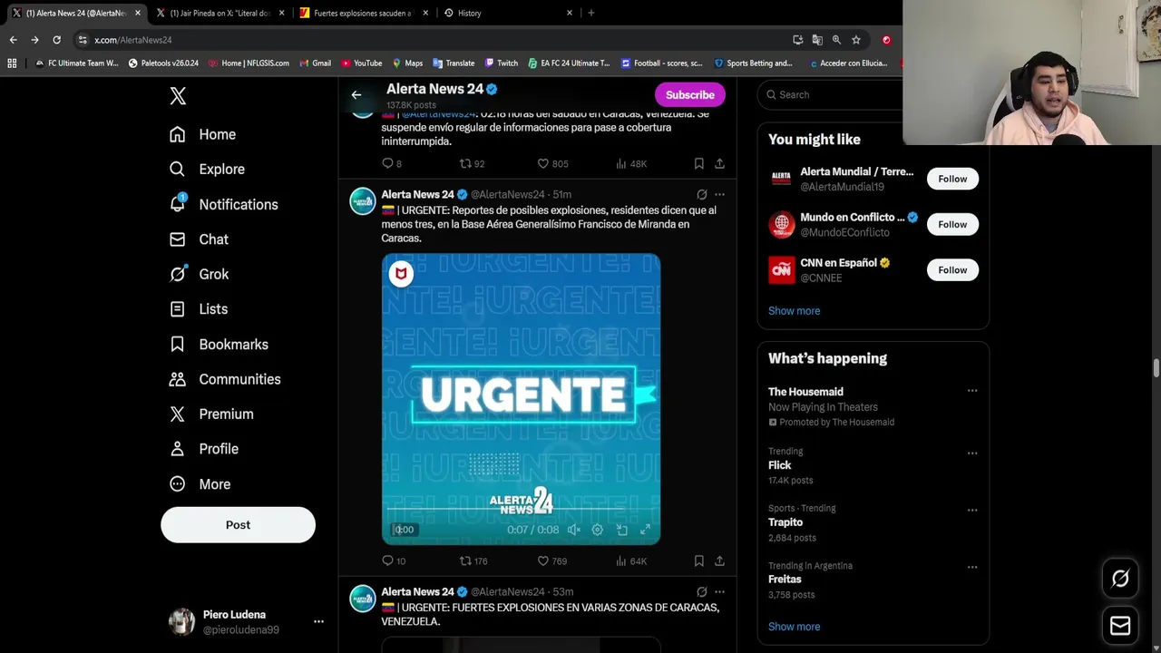Viewport: 1161px width, 653px height.
Task: Switch to the History tab
Action: pyautogui.click(x=507, y=13)
